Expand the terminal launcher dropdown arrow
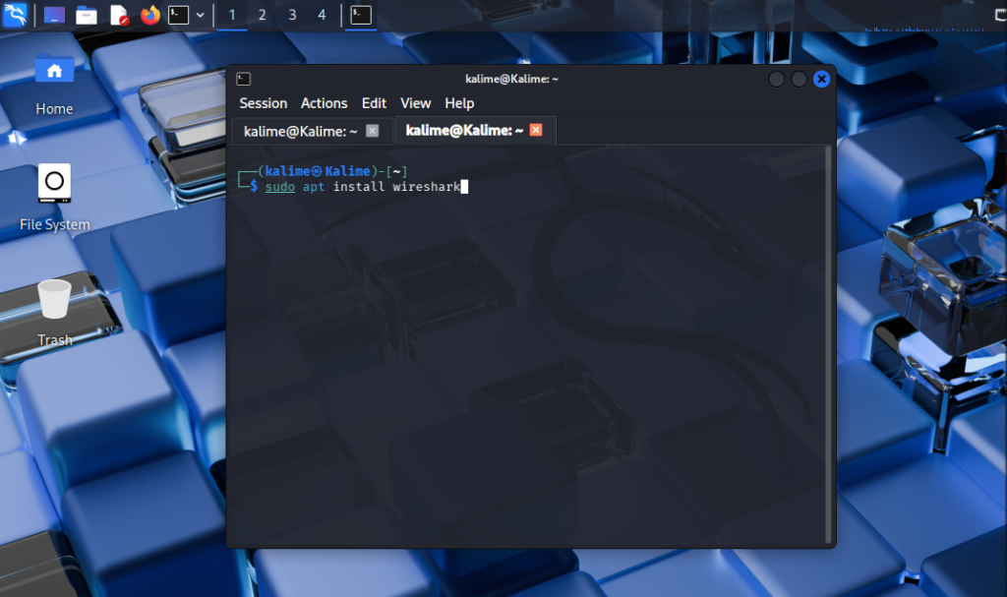The image size is (1007, 597). [x=201, y=15]
